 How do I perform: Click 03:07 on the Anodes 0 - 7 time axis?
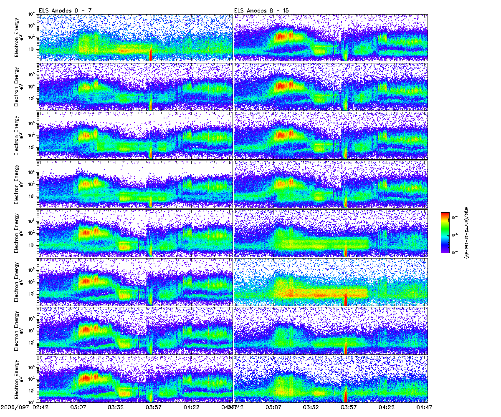point(78,407)
